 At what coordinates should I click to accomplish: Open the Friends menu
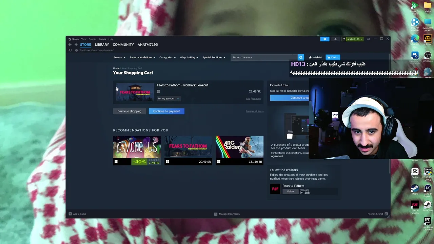[x=93, y=39]
